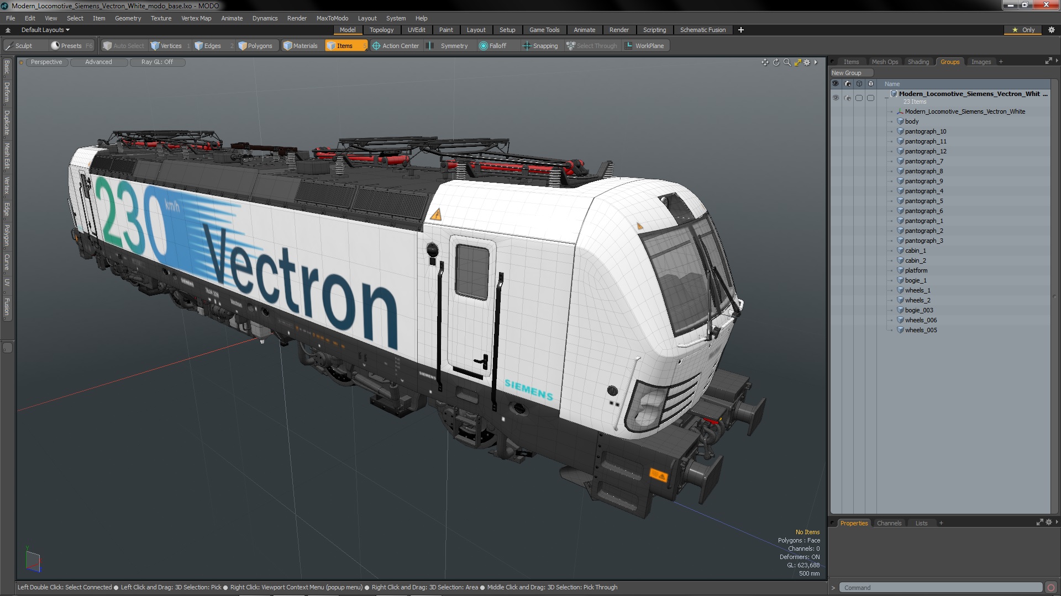Open the Texture menu
Viewport: 1061px width, 596px height.
coord(161,18)
